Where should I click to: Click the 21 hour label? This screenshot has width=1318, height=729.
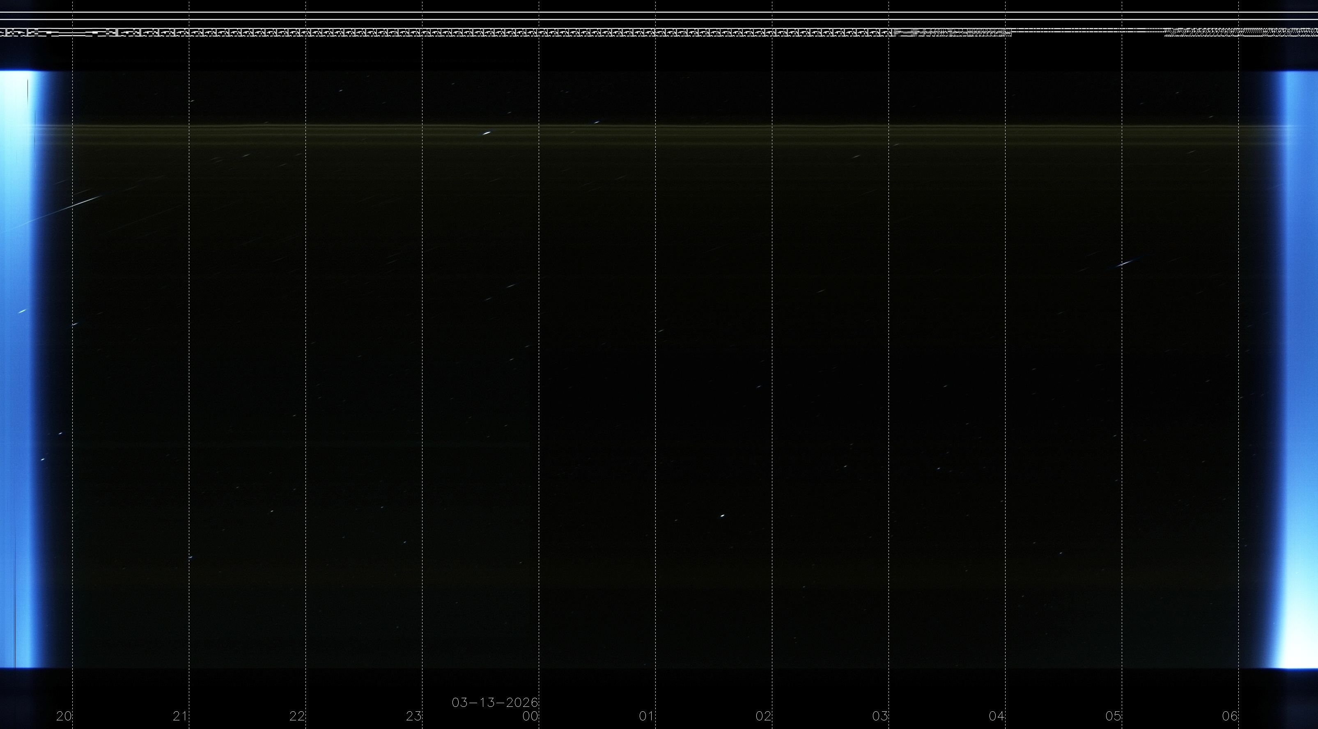coord(180,716)
